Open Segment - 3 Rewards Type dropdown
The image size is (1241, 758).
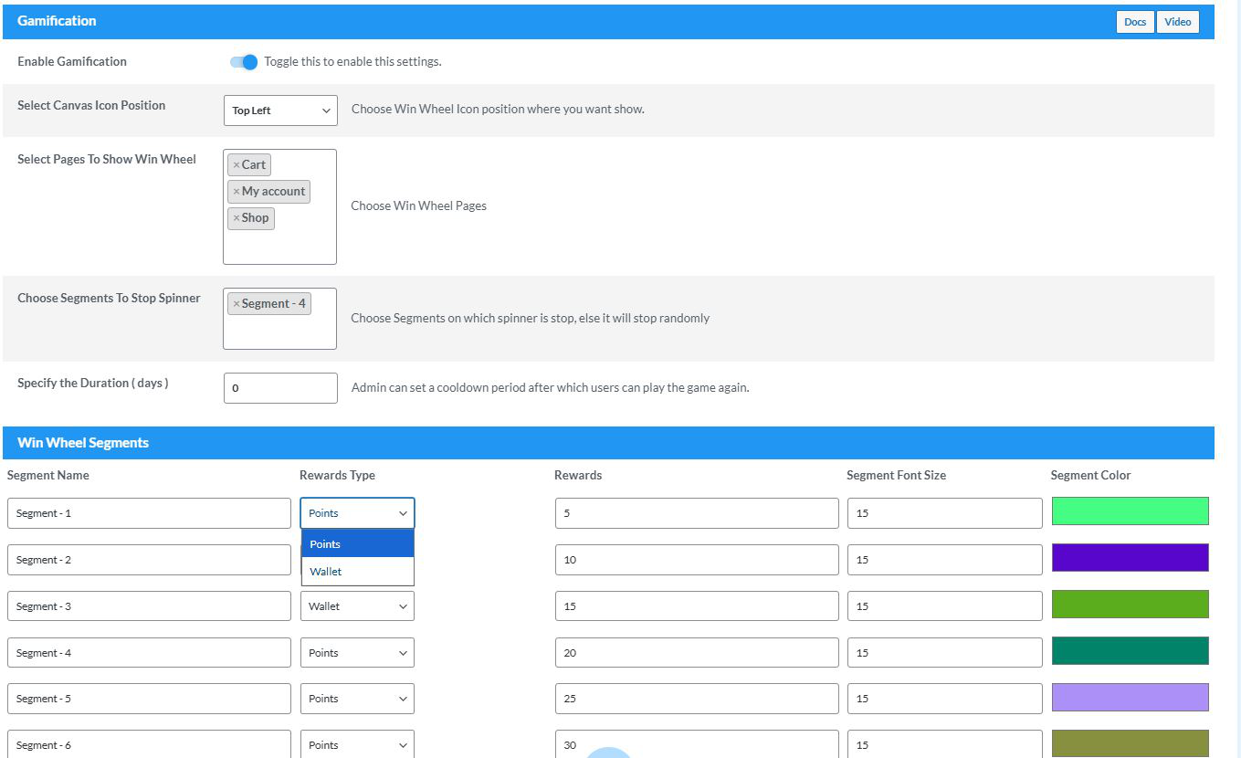pyautogui.click(x=356, y=605)
